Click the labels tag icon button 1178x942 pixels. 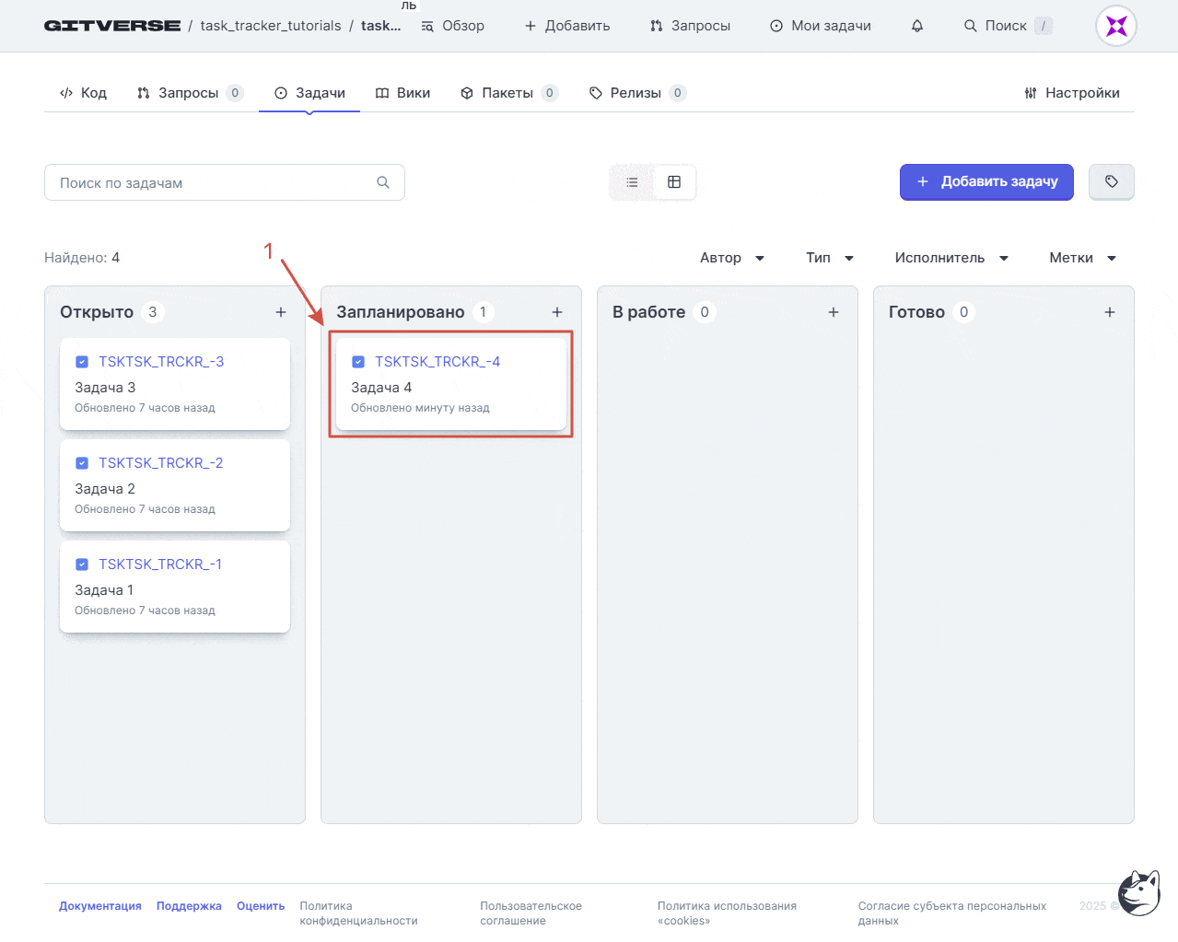(1112, 181)
